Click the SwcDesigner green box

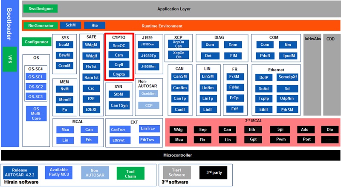[40, 8]
